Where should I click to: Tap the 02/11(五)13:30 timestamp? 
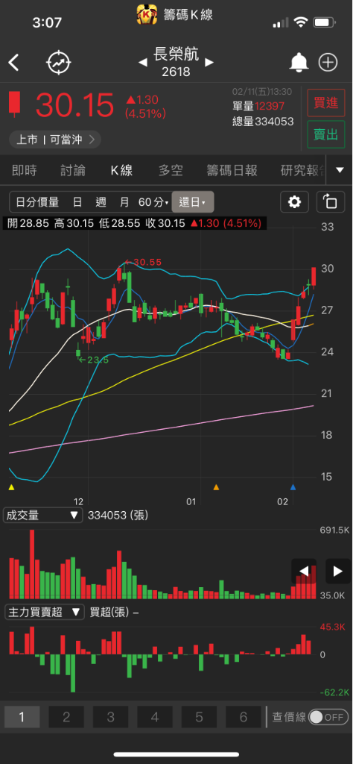[x=262, y=92]
